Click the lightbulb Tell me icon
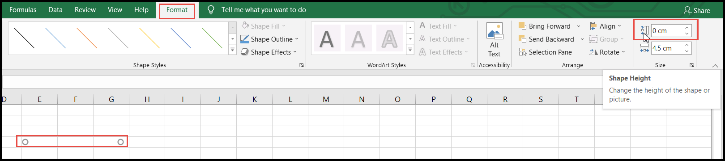This screenshot has height=161, width=725. (211, 10)
